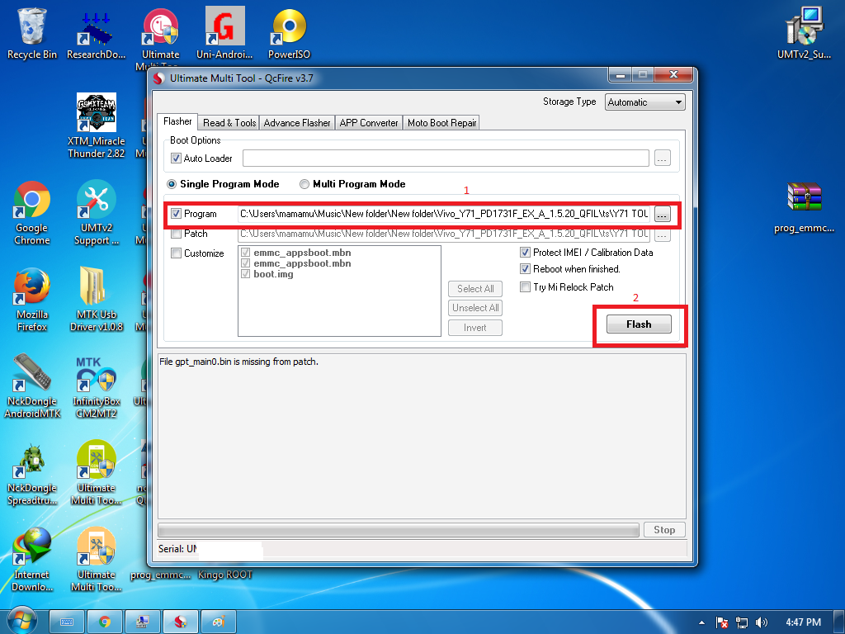845x634 pixels.
Task: Click the network tray icon
Action: tap(742, 622)
